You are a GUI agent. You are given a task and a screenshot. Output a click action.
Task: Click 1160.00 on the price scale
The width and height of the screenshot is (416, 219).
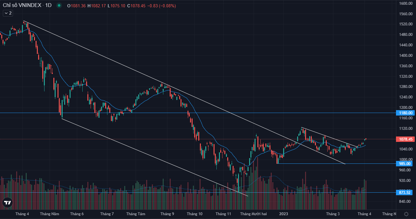406,118
